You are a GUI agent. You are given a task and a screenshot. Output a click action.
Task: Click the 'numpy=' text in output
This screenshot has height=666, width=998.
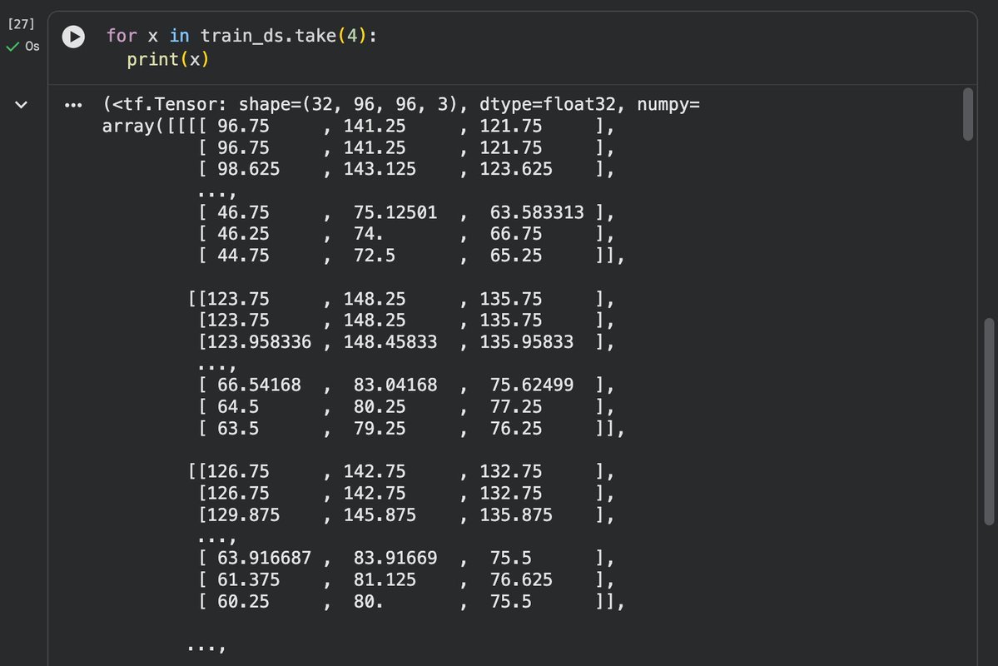(668, 104)
